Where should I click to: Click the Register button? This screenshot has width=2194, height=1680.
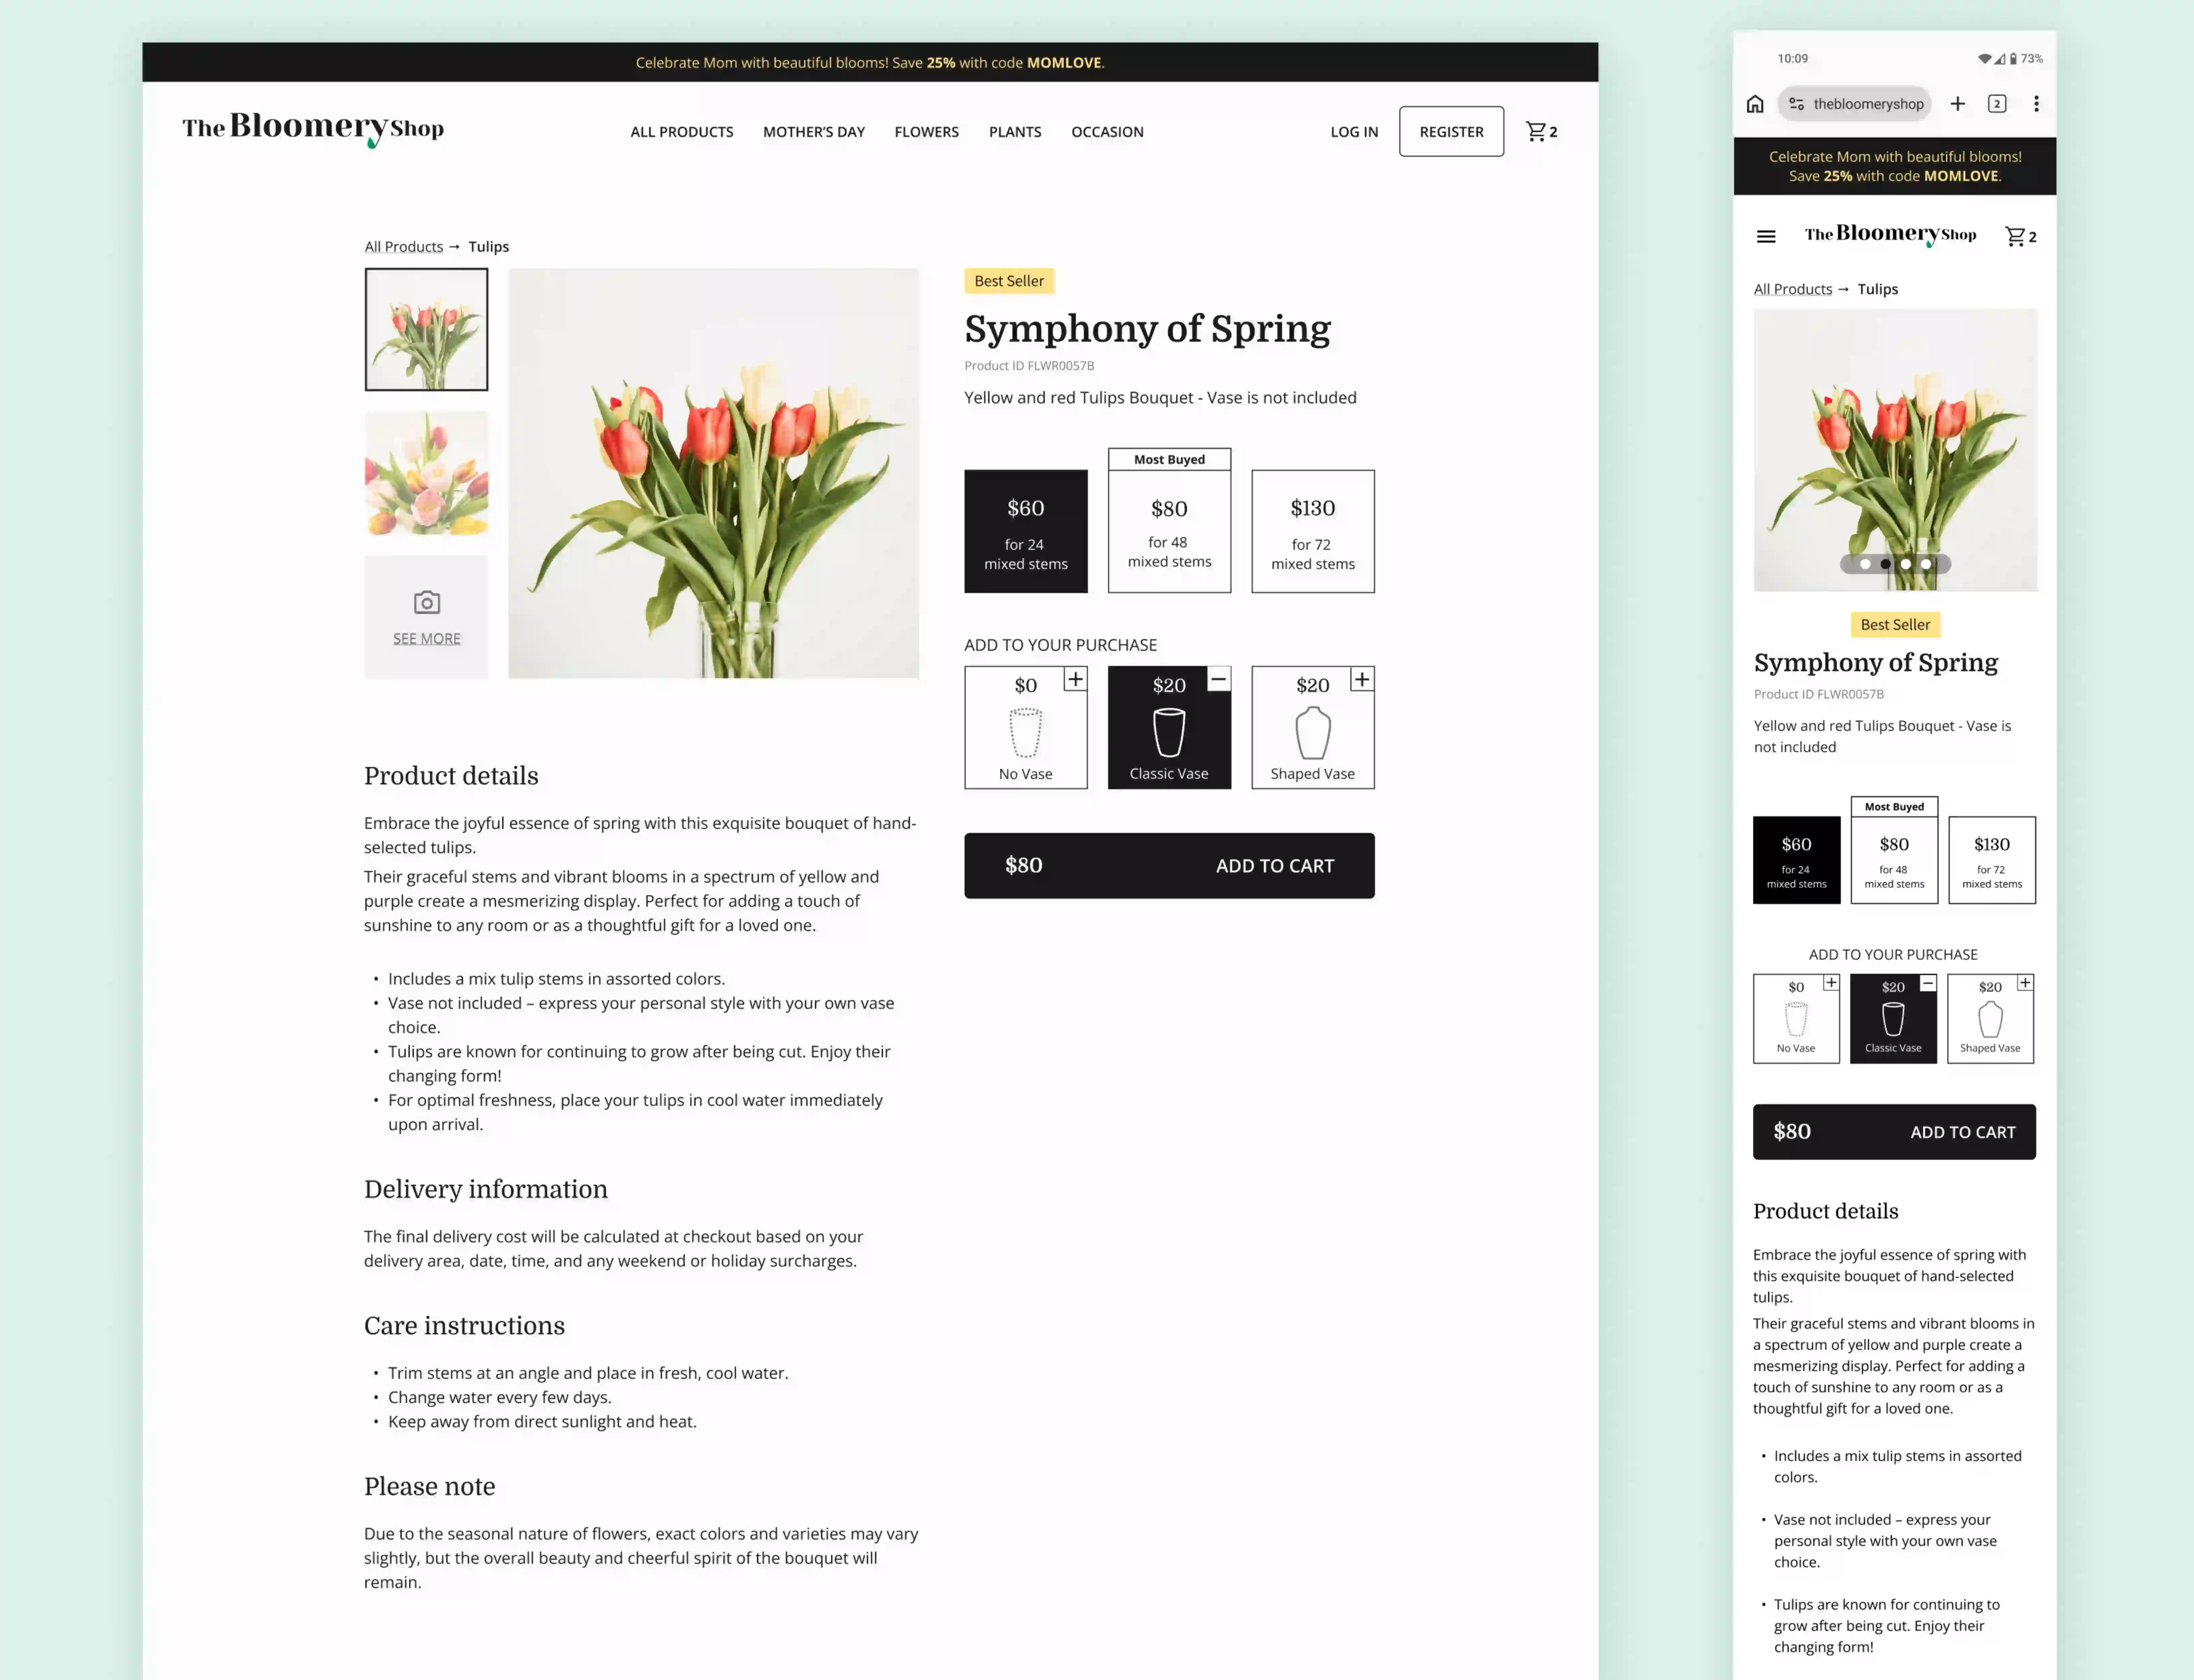coord(1451,131)
